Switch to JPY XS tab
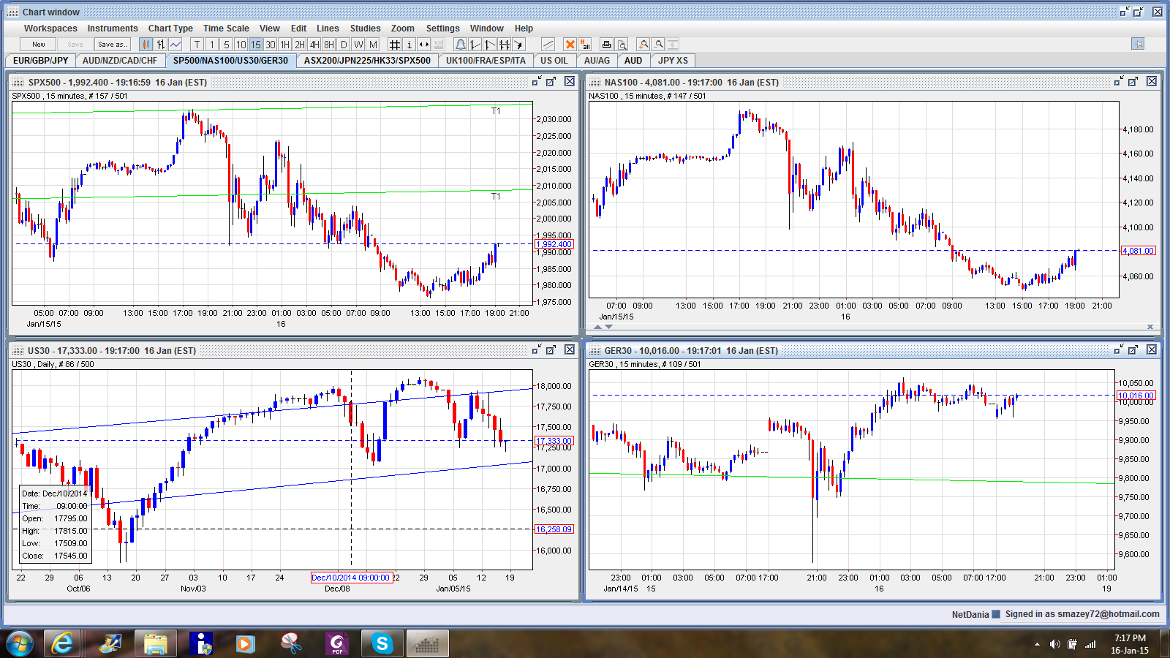Screen dimensions: 1170x658 pyautogui.click(x=673, y=61)
